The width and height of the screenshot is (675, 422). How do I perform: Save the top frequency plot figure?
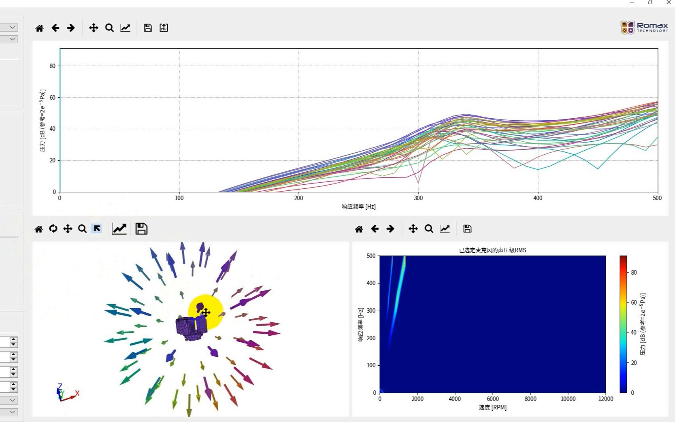point(148,28)
